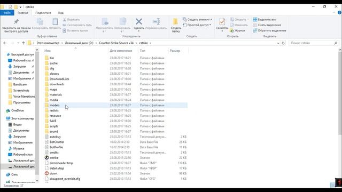This screenshot has height=192, width=342.
Task: Sort by Type (Тип) column
Action: [153, 51]
